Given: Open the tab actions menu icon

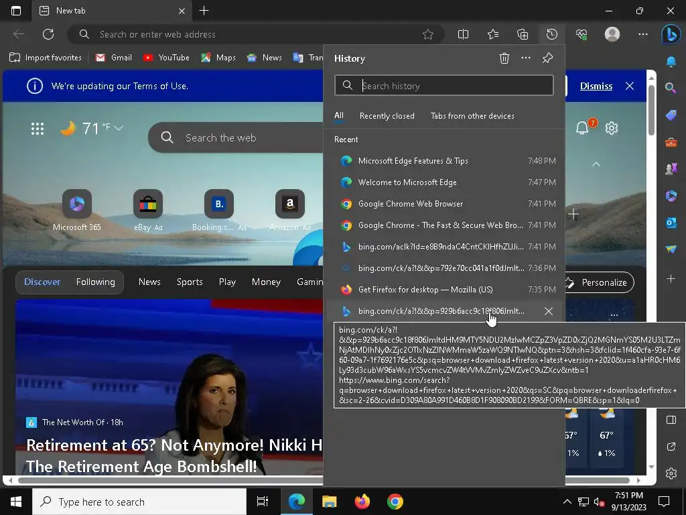Looking at the screenshot, I should coord(16,11).
